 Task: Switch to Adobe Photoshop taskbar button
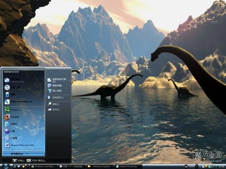[128, 166]
